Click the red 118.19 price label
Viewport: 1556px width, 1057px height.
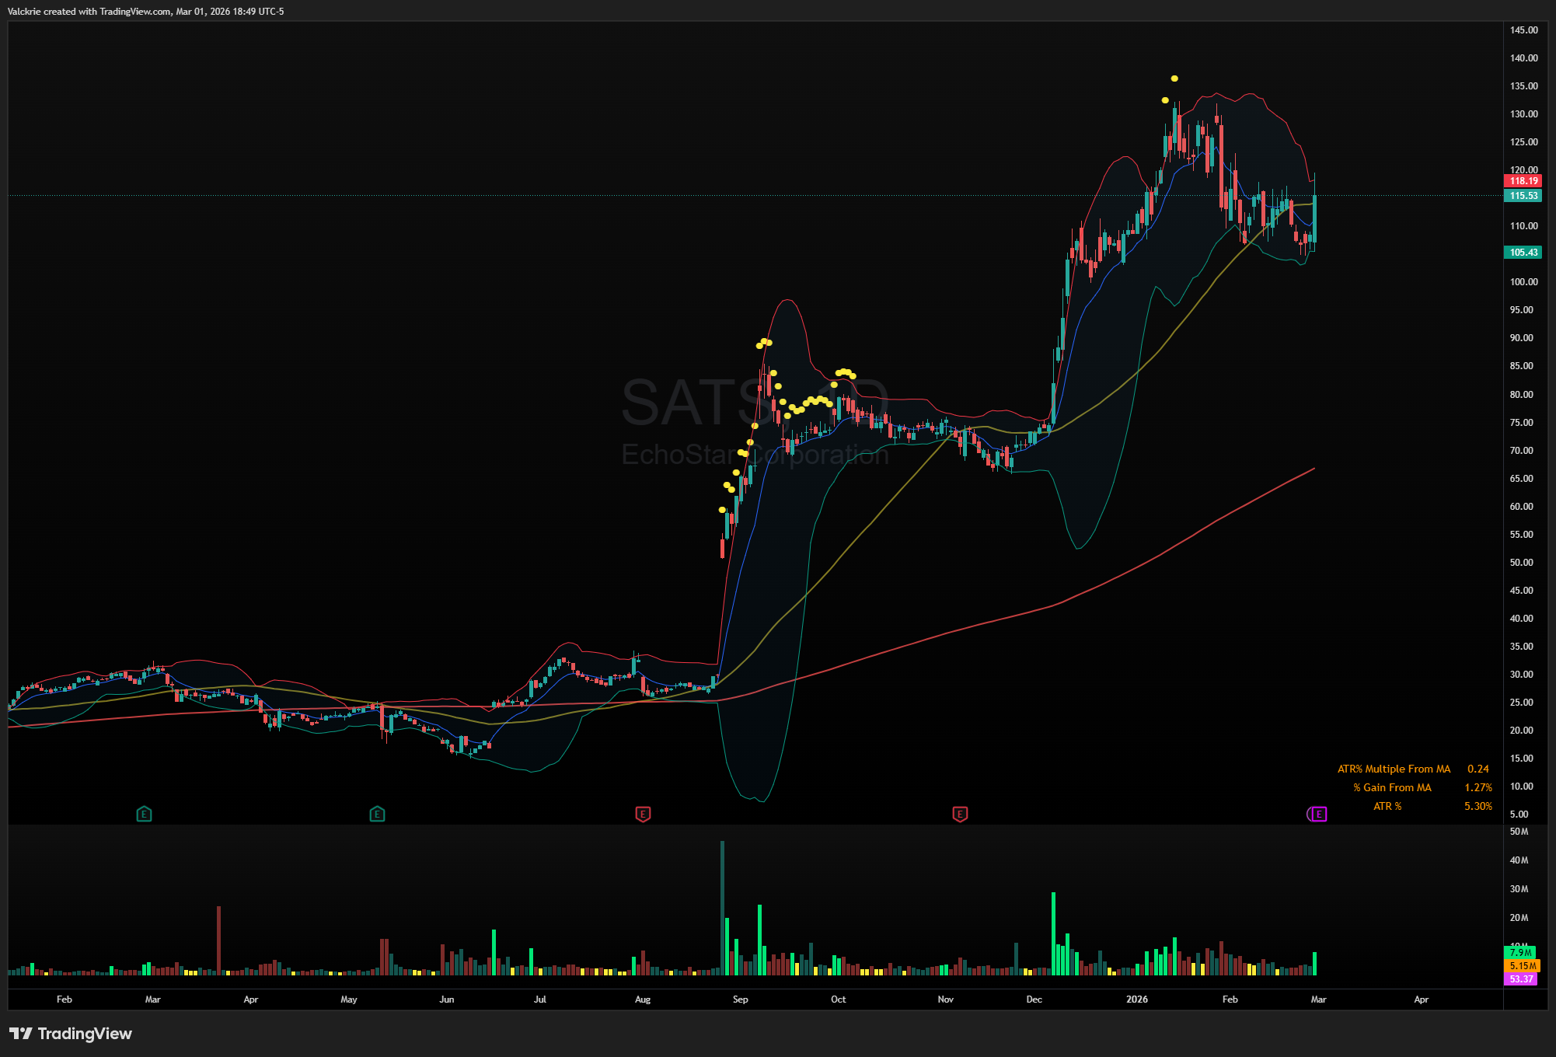click(1523, 180)
